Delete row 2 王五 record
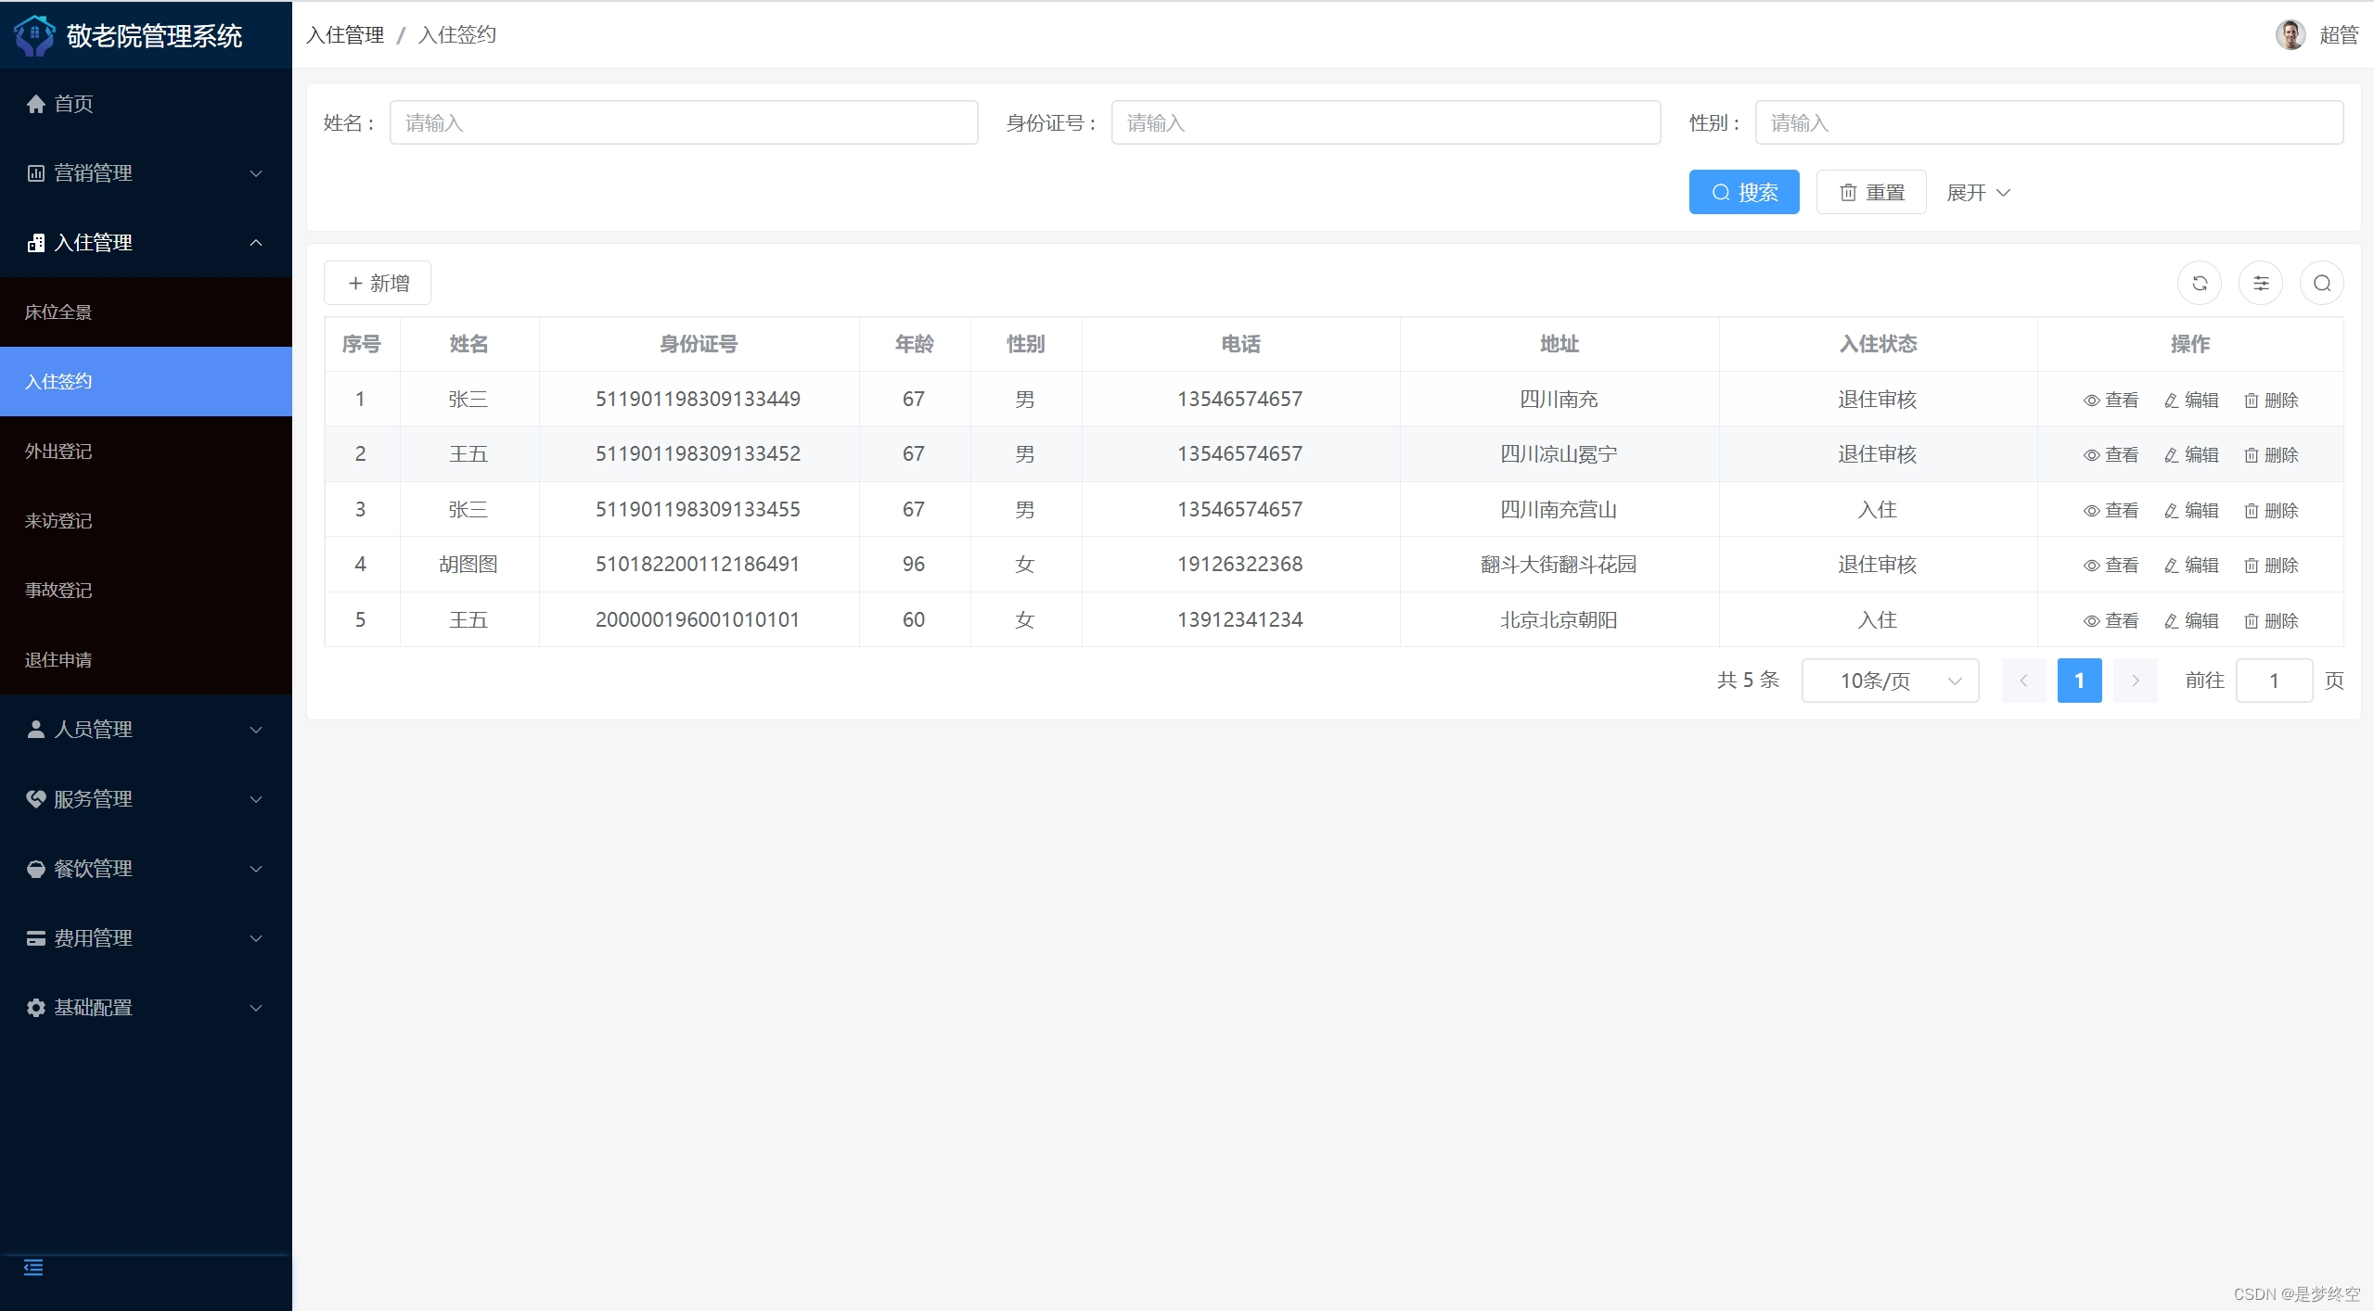Viewport: 2374px width, 1311px height. coord(2271,455)
